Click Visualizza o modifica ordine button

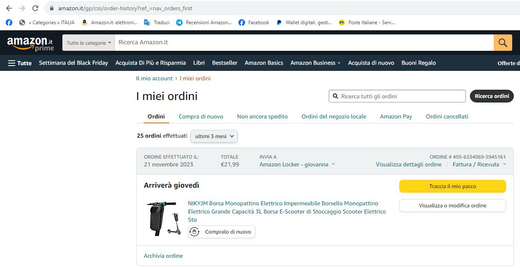[453, 206]
